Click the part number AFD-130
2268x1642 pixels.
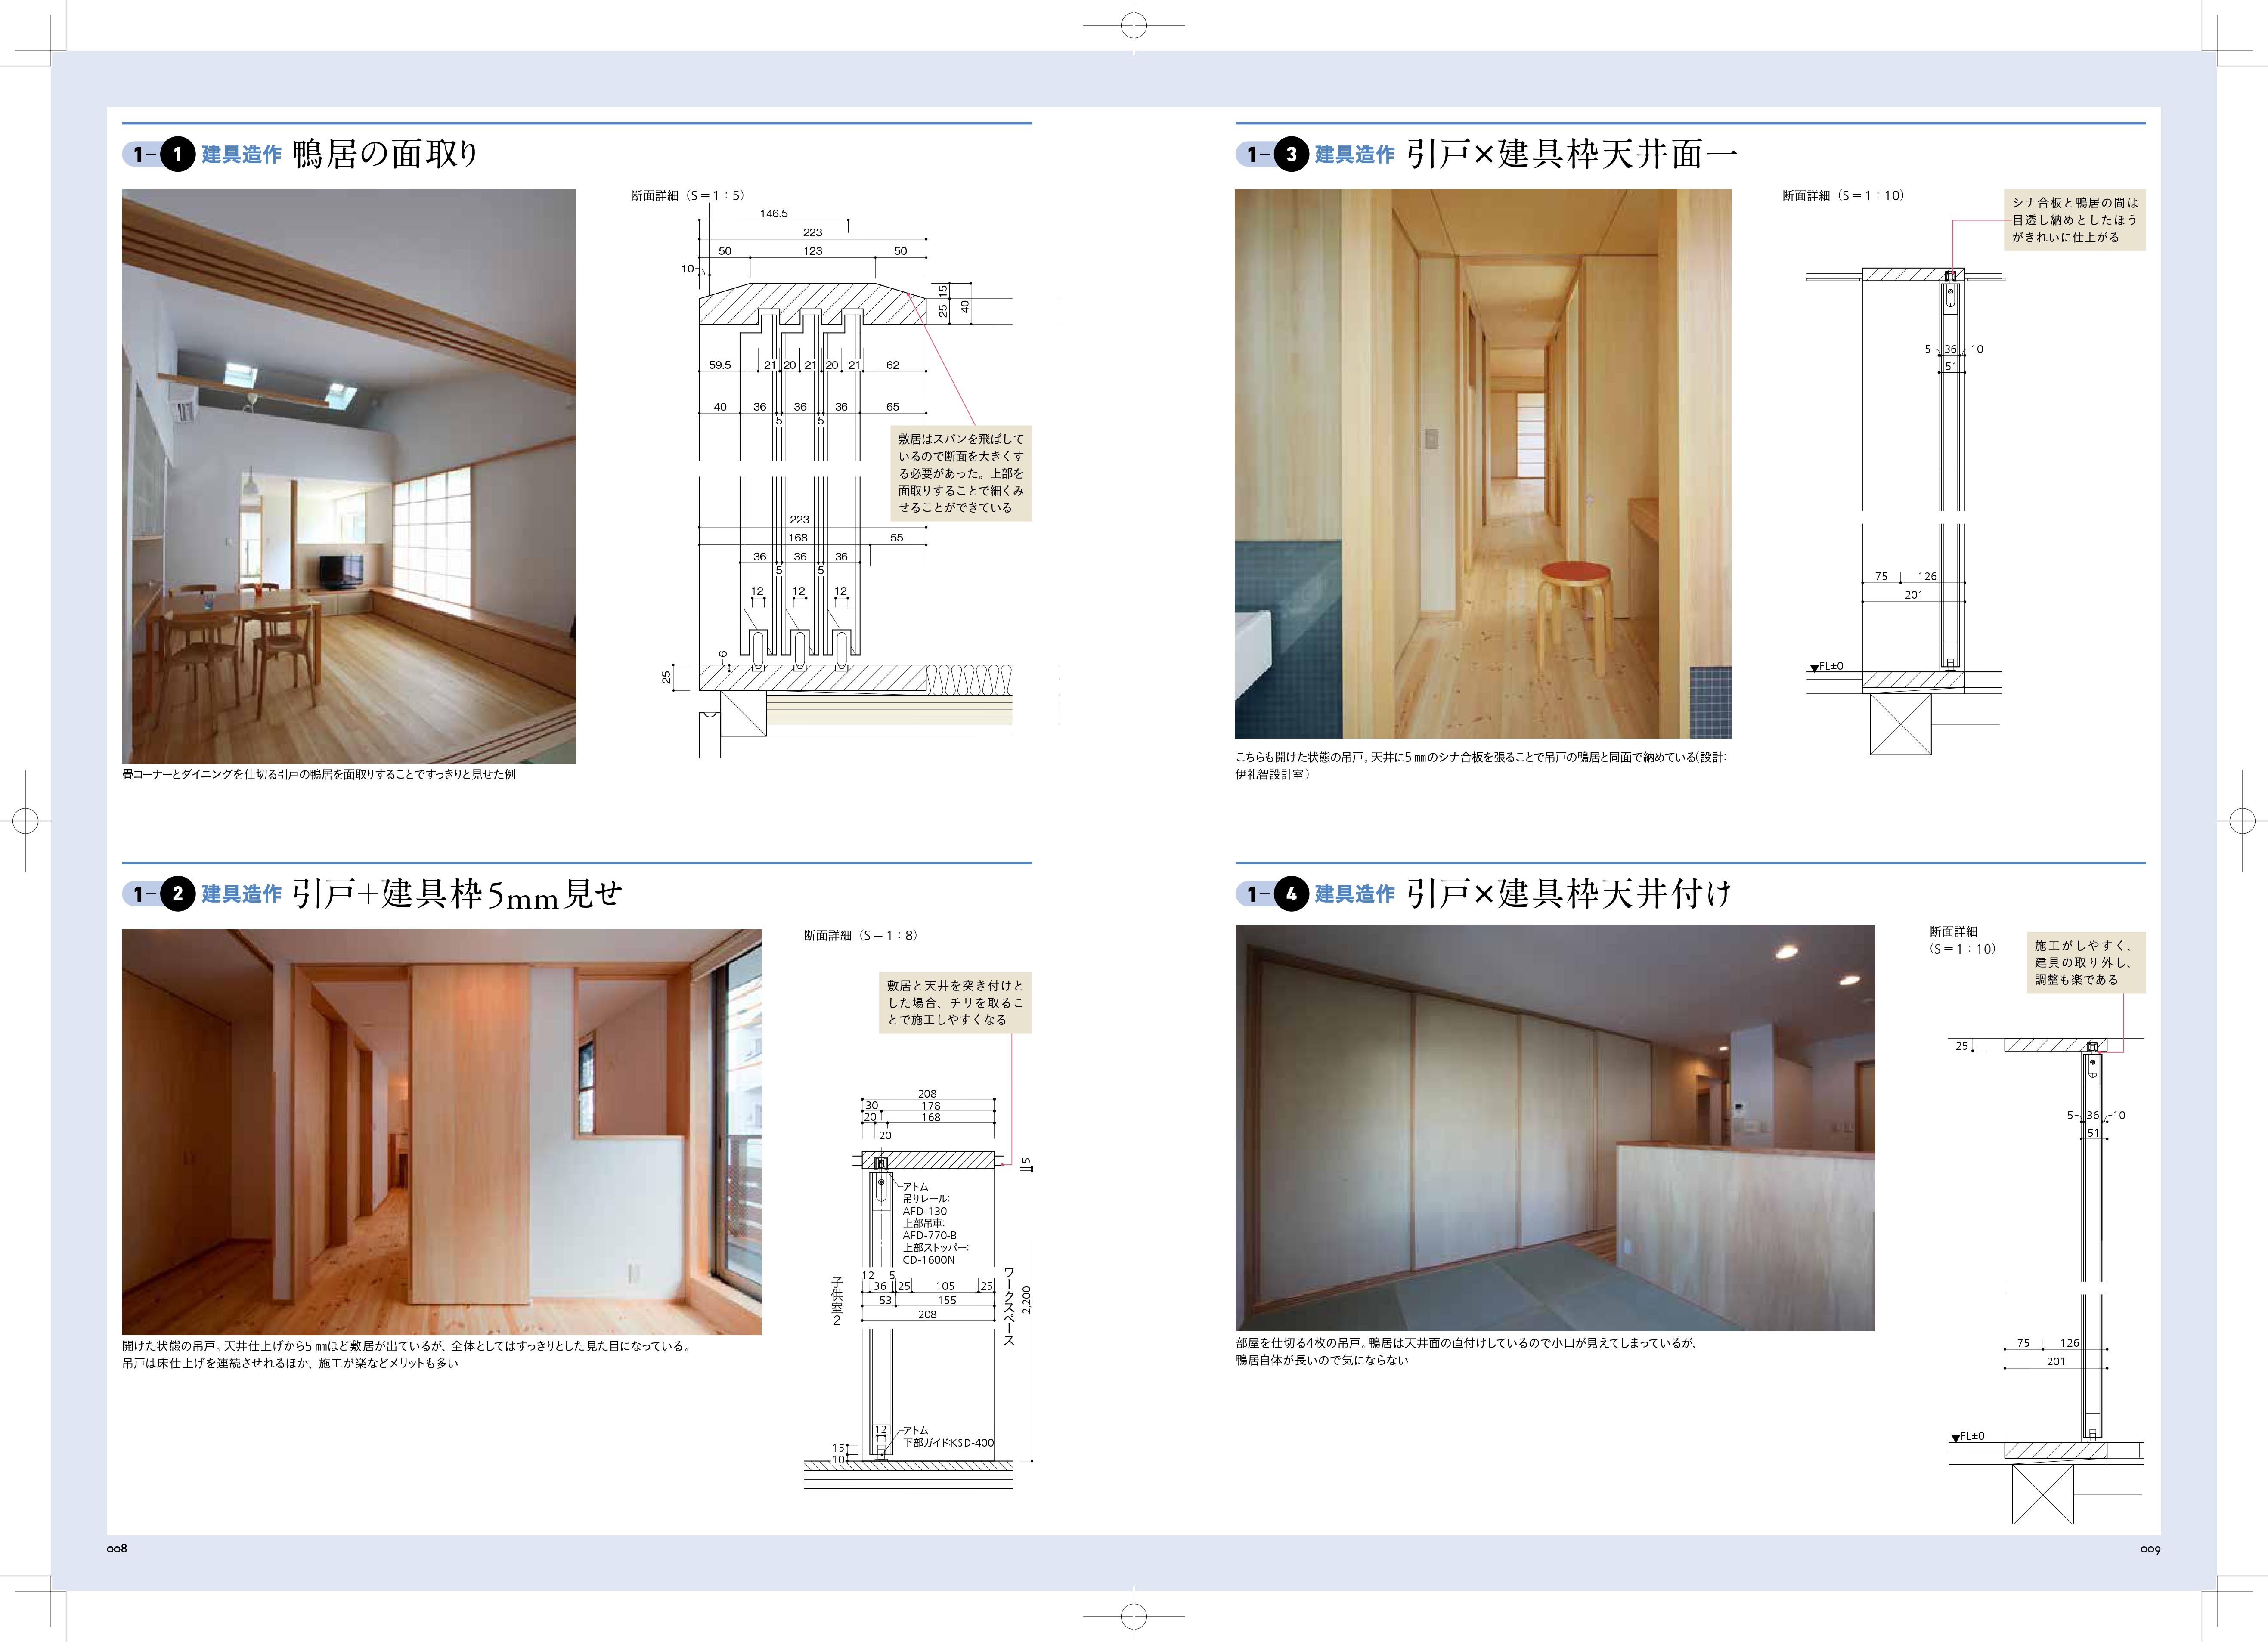coord(925,1211)
